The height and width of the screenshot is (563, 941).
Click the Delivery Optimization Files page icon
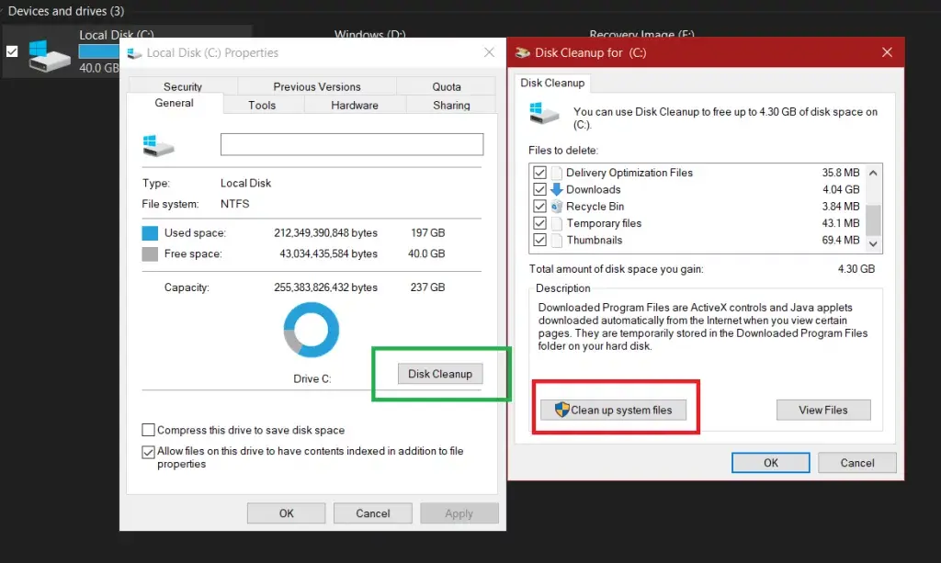tap(556, 173)
